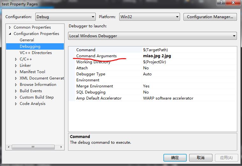Open the Configuration dropdown set to Debug

coord(65,17)
